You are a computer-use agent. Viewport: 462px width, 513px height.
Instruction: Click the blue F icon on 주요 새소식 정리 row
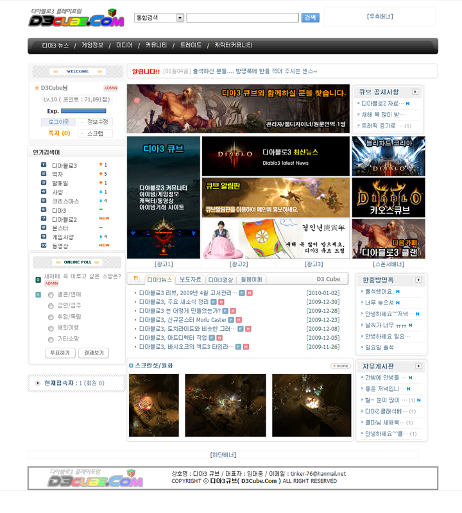[214, 301]
